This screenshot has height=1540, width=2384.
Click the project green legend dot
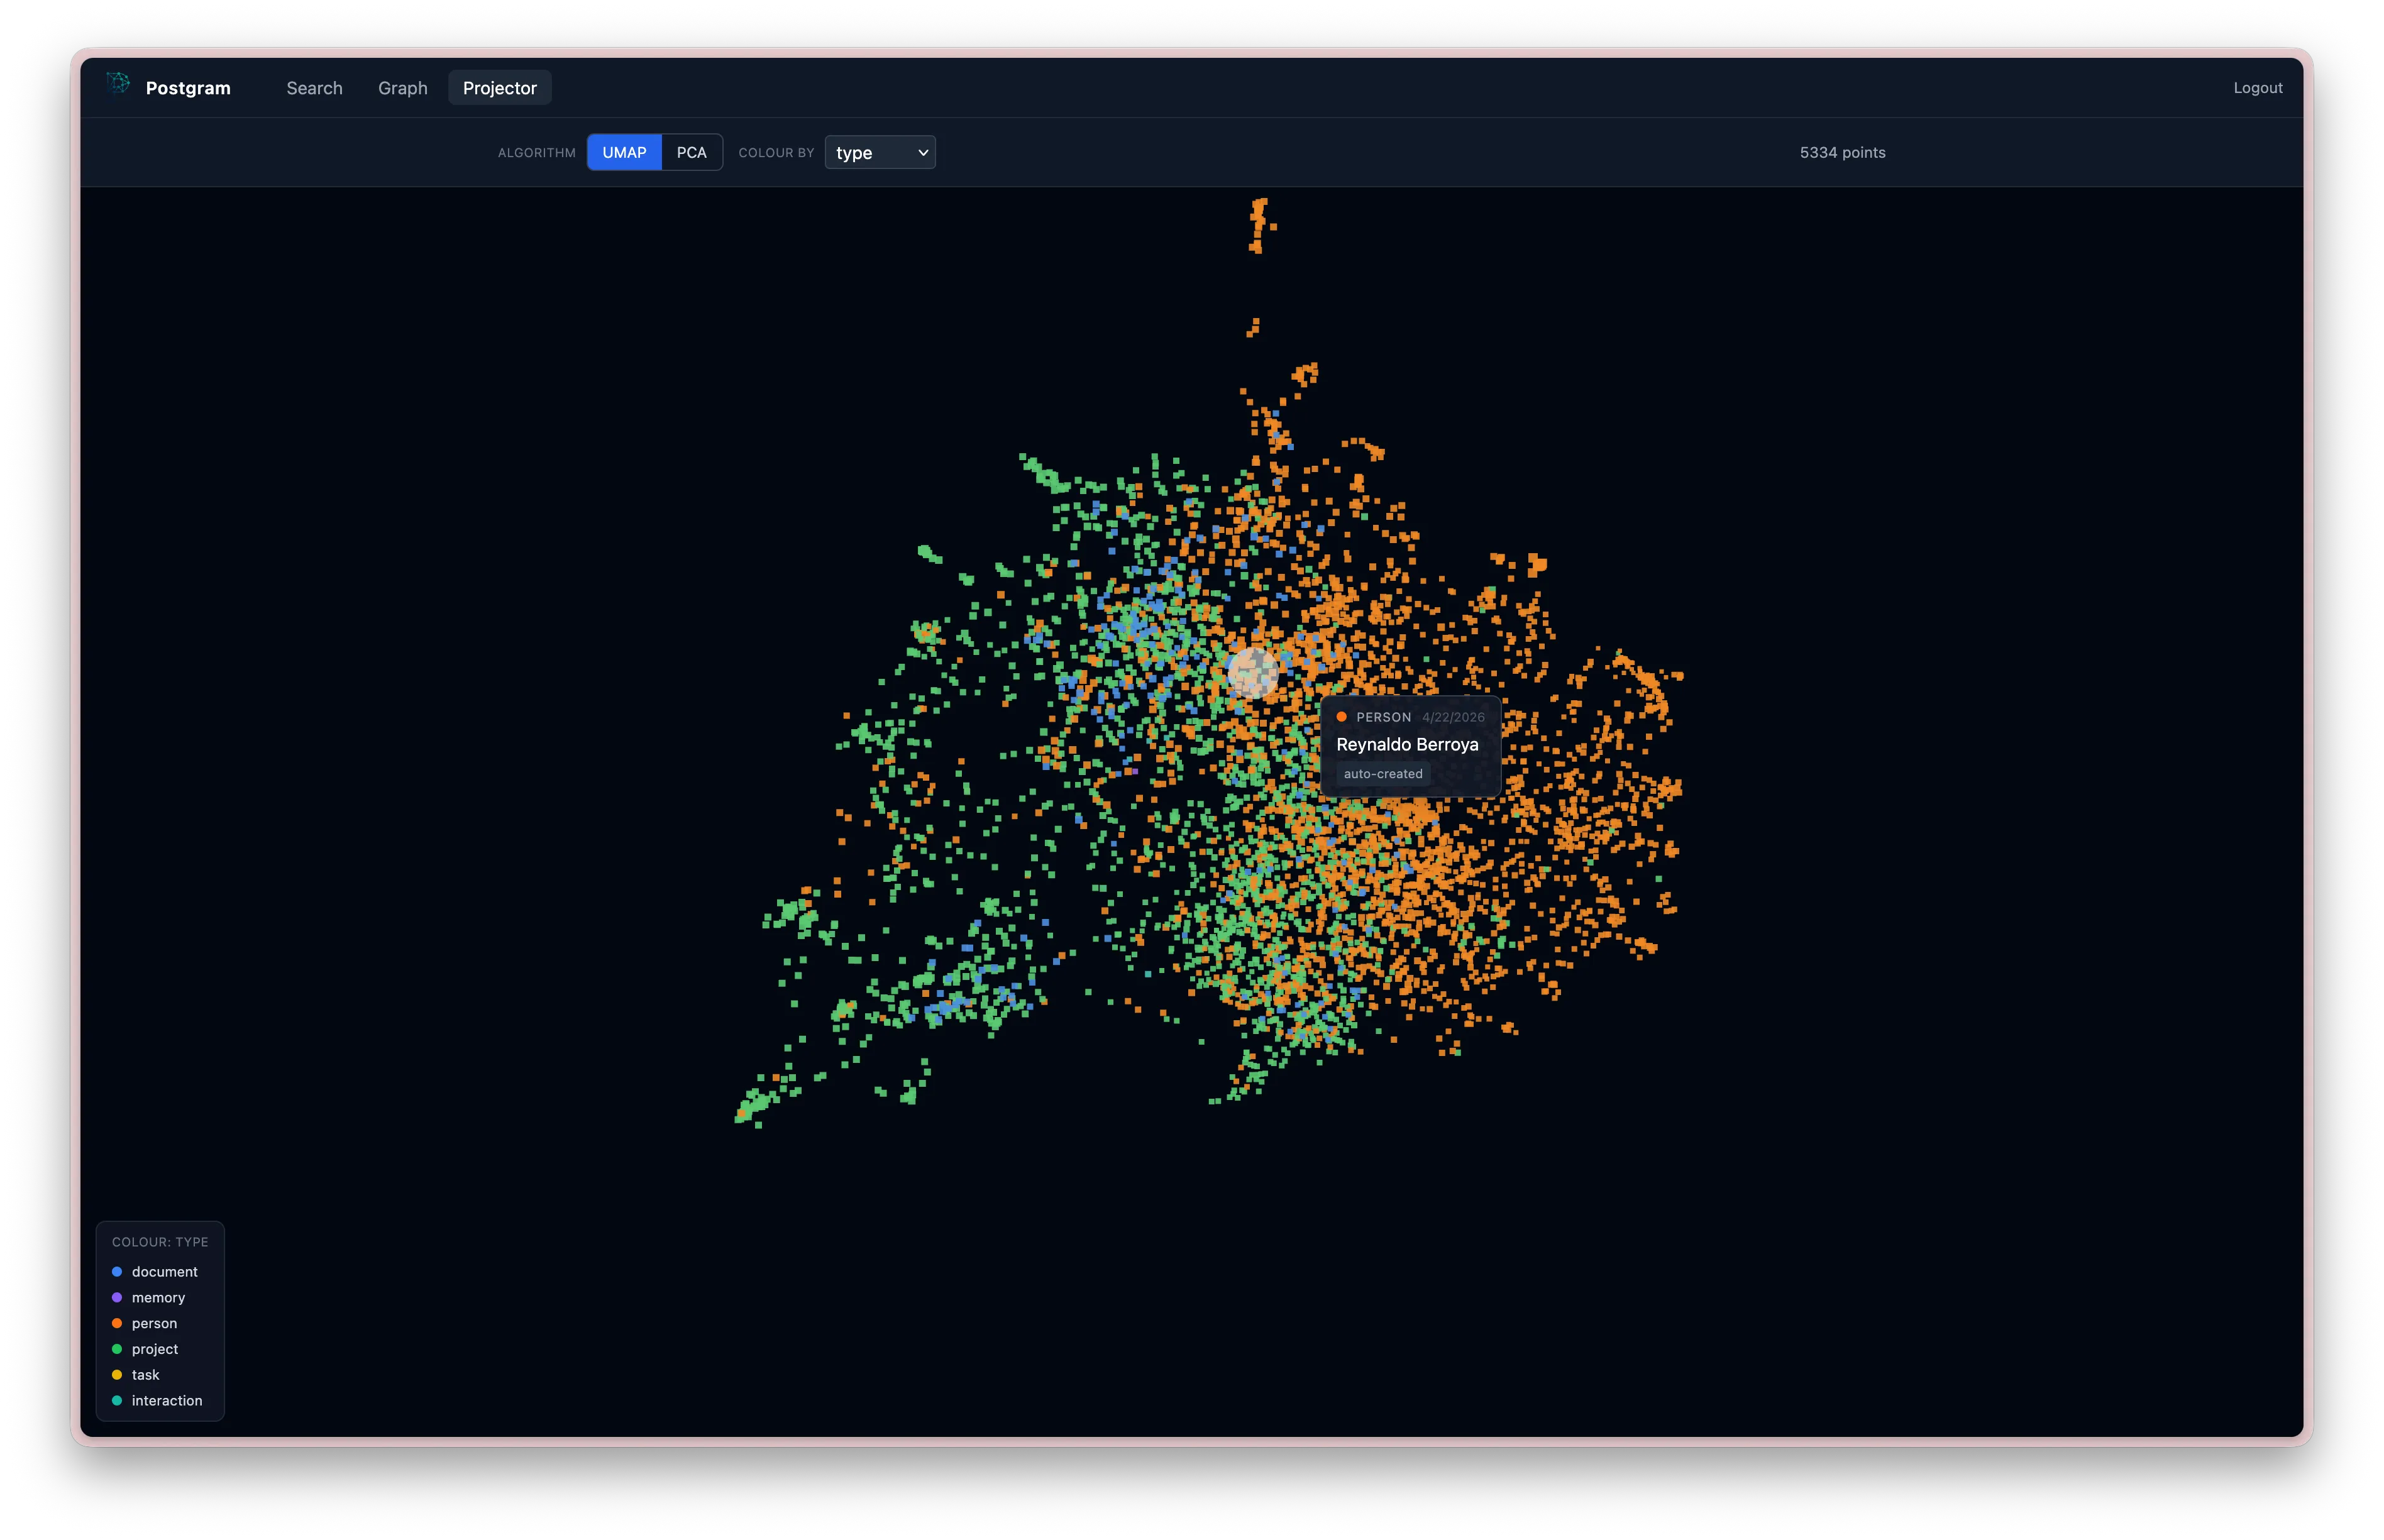tap(117, 1349)
